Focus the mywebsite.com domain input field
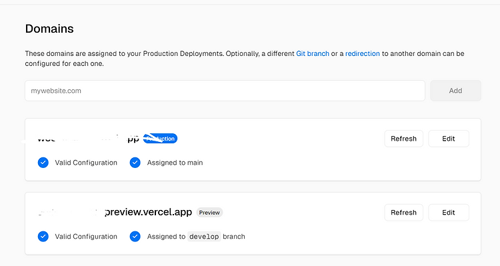This screenshot has height=266, width=500. click(x=225, y=91)
